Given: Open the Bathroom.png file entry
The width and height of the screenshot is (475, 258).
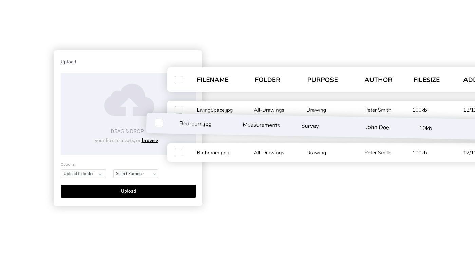Looking at the screenshot, I should tap(213, 153).
